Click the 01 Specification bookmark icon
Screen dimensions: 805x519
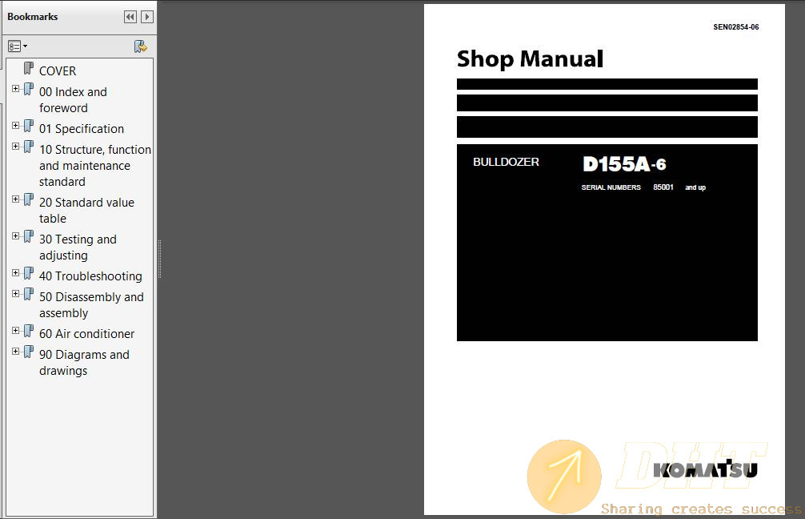[x=29, y=127]
